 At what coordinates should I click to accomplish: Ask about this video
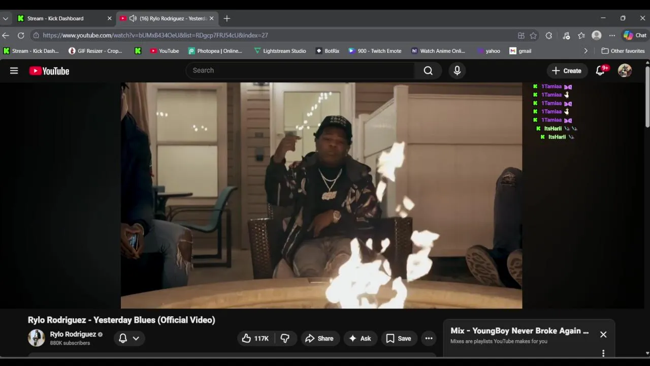pos(360,339)
